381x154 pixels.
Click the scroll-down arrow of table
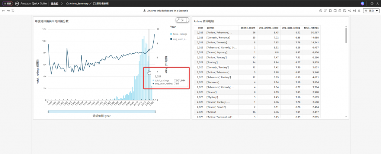click(346, 117)
